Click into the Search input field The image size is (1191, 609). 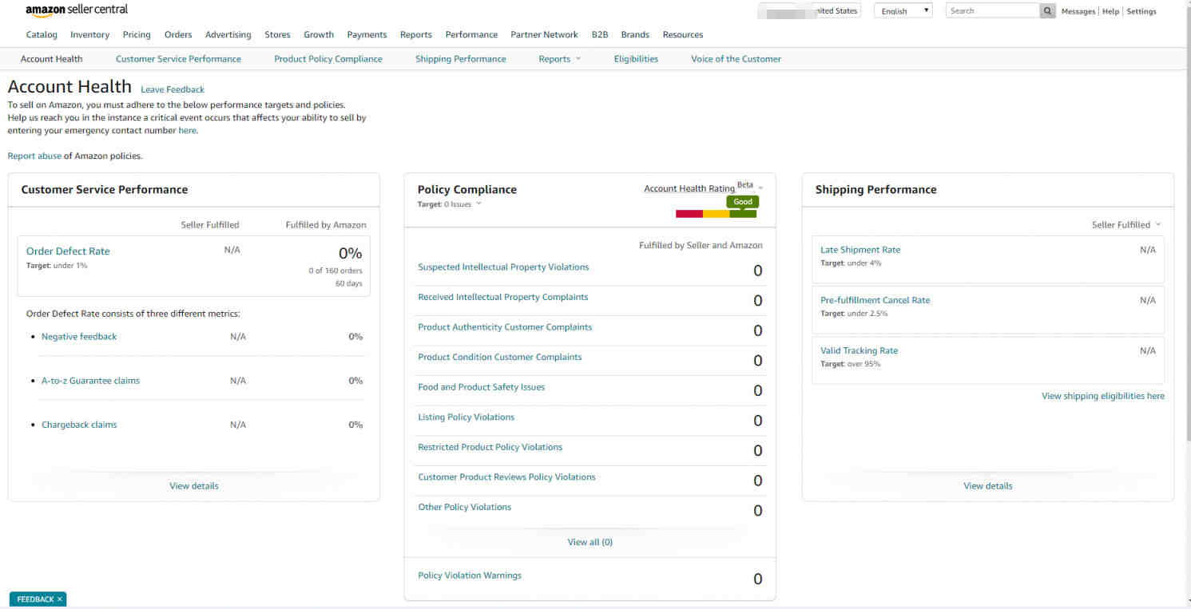coord(993,11)
